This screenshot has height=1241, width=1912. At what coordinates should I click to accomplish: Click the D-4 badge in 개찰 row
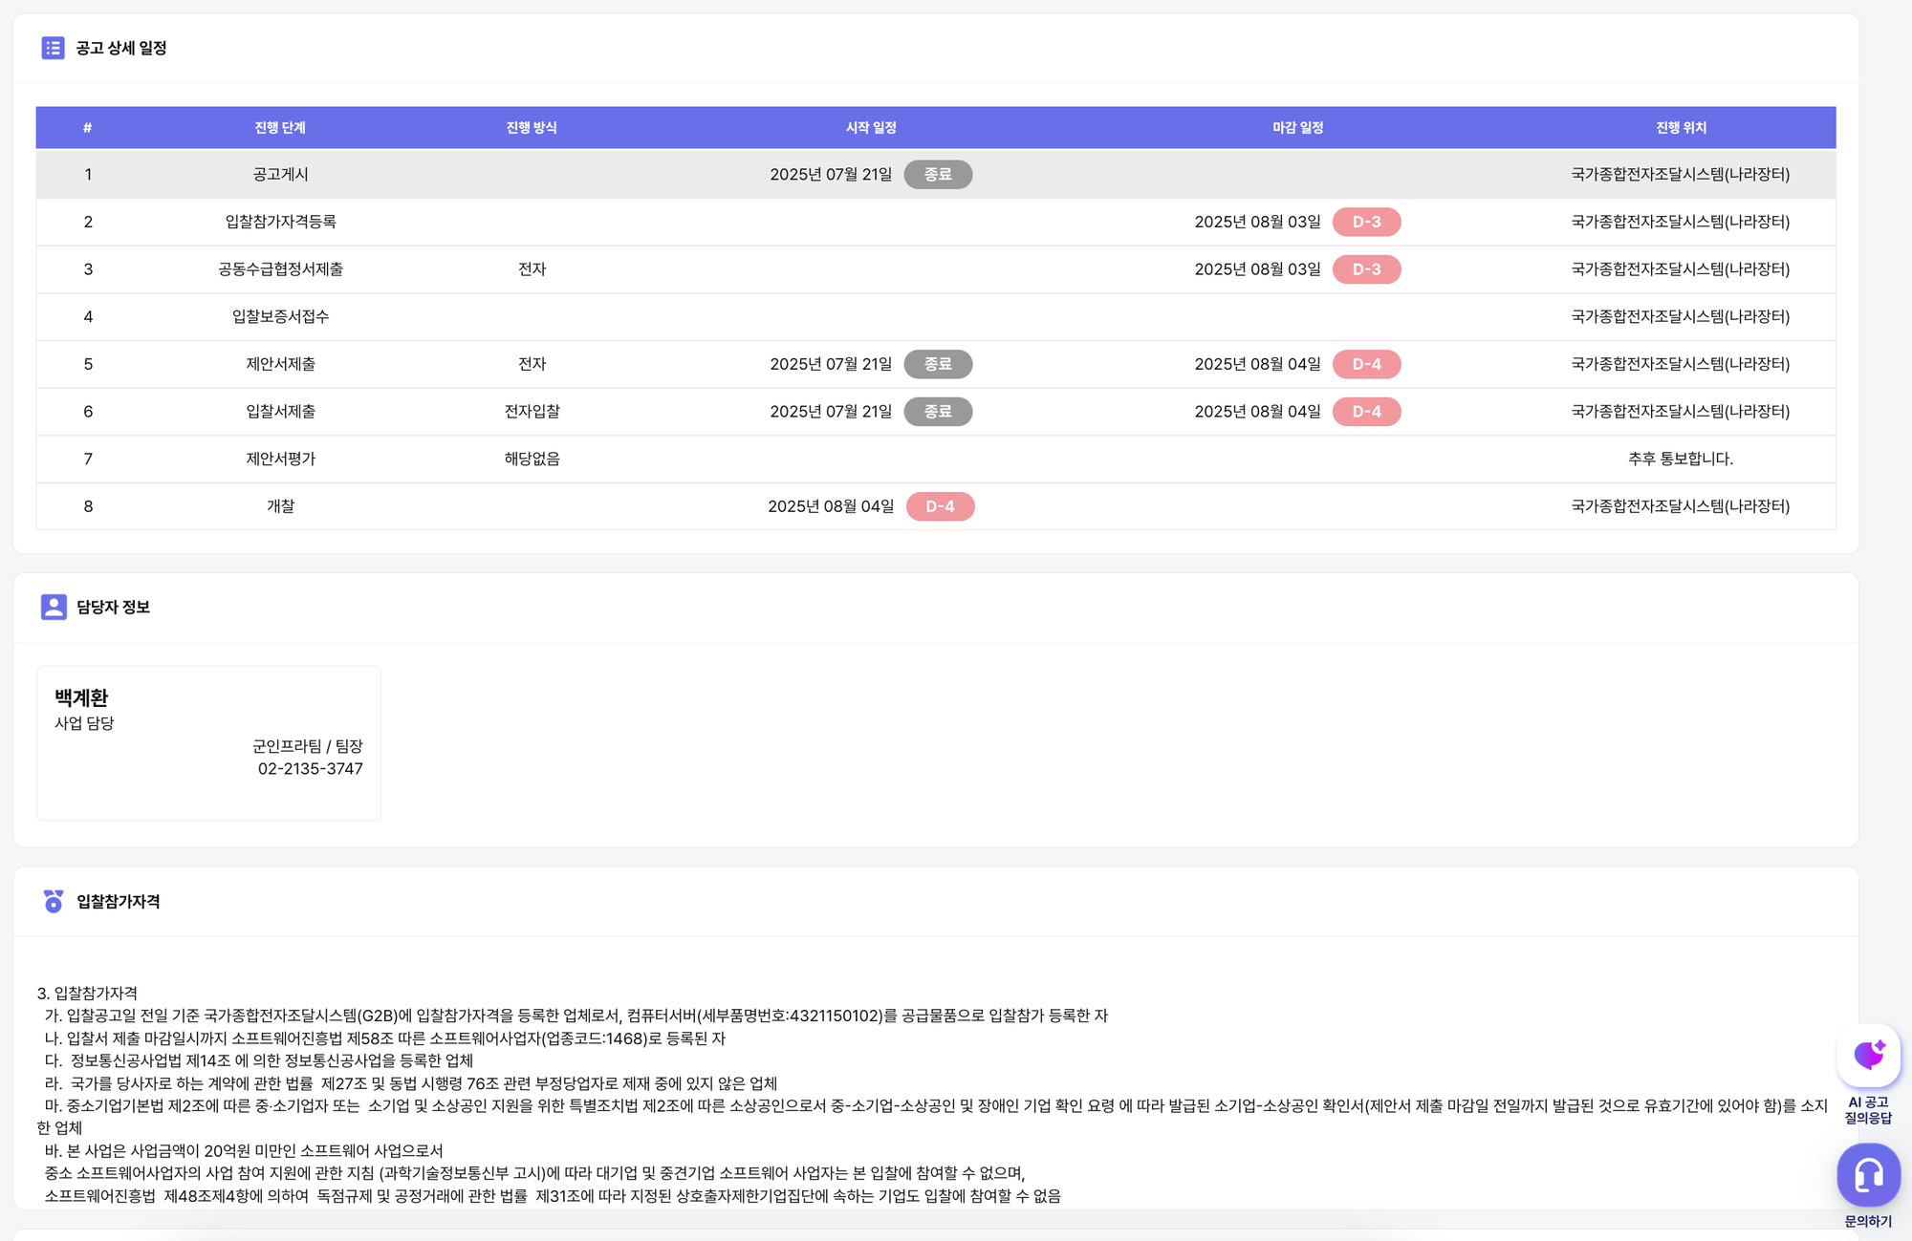click(x=940, y=506)
